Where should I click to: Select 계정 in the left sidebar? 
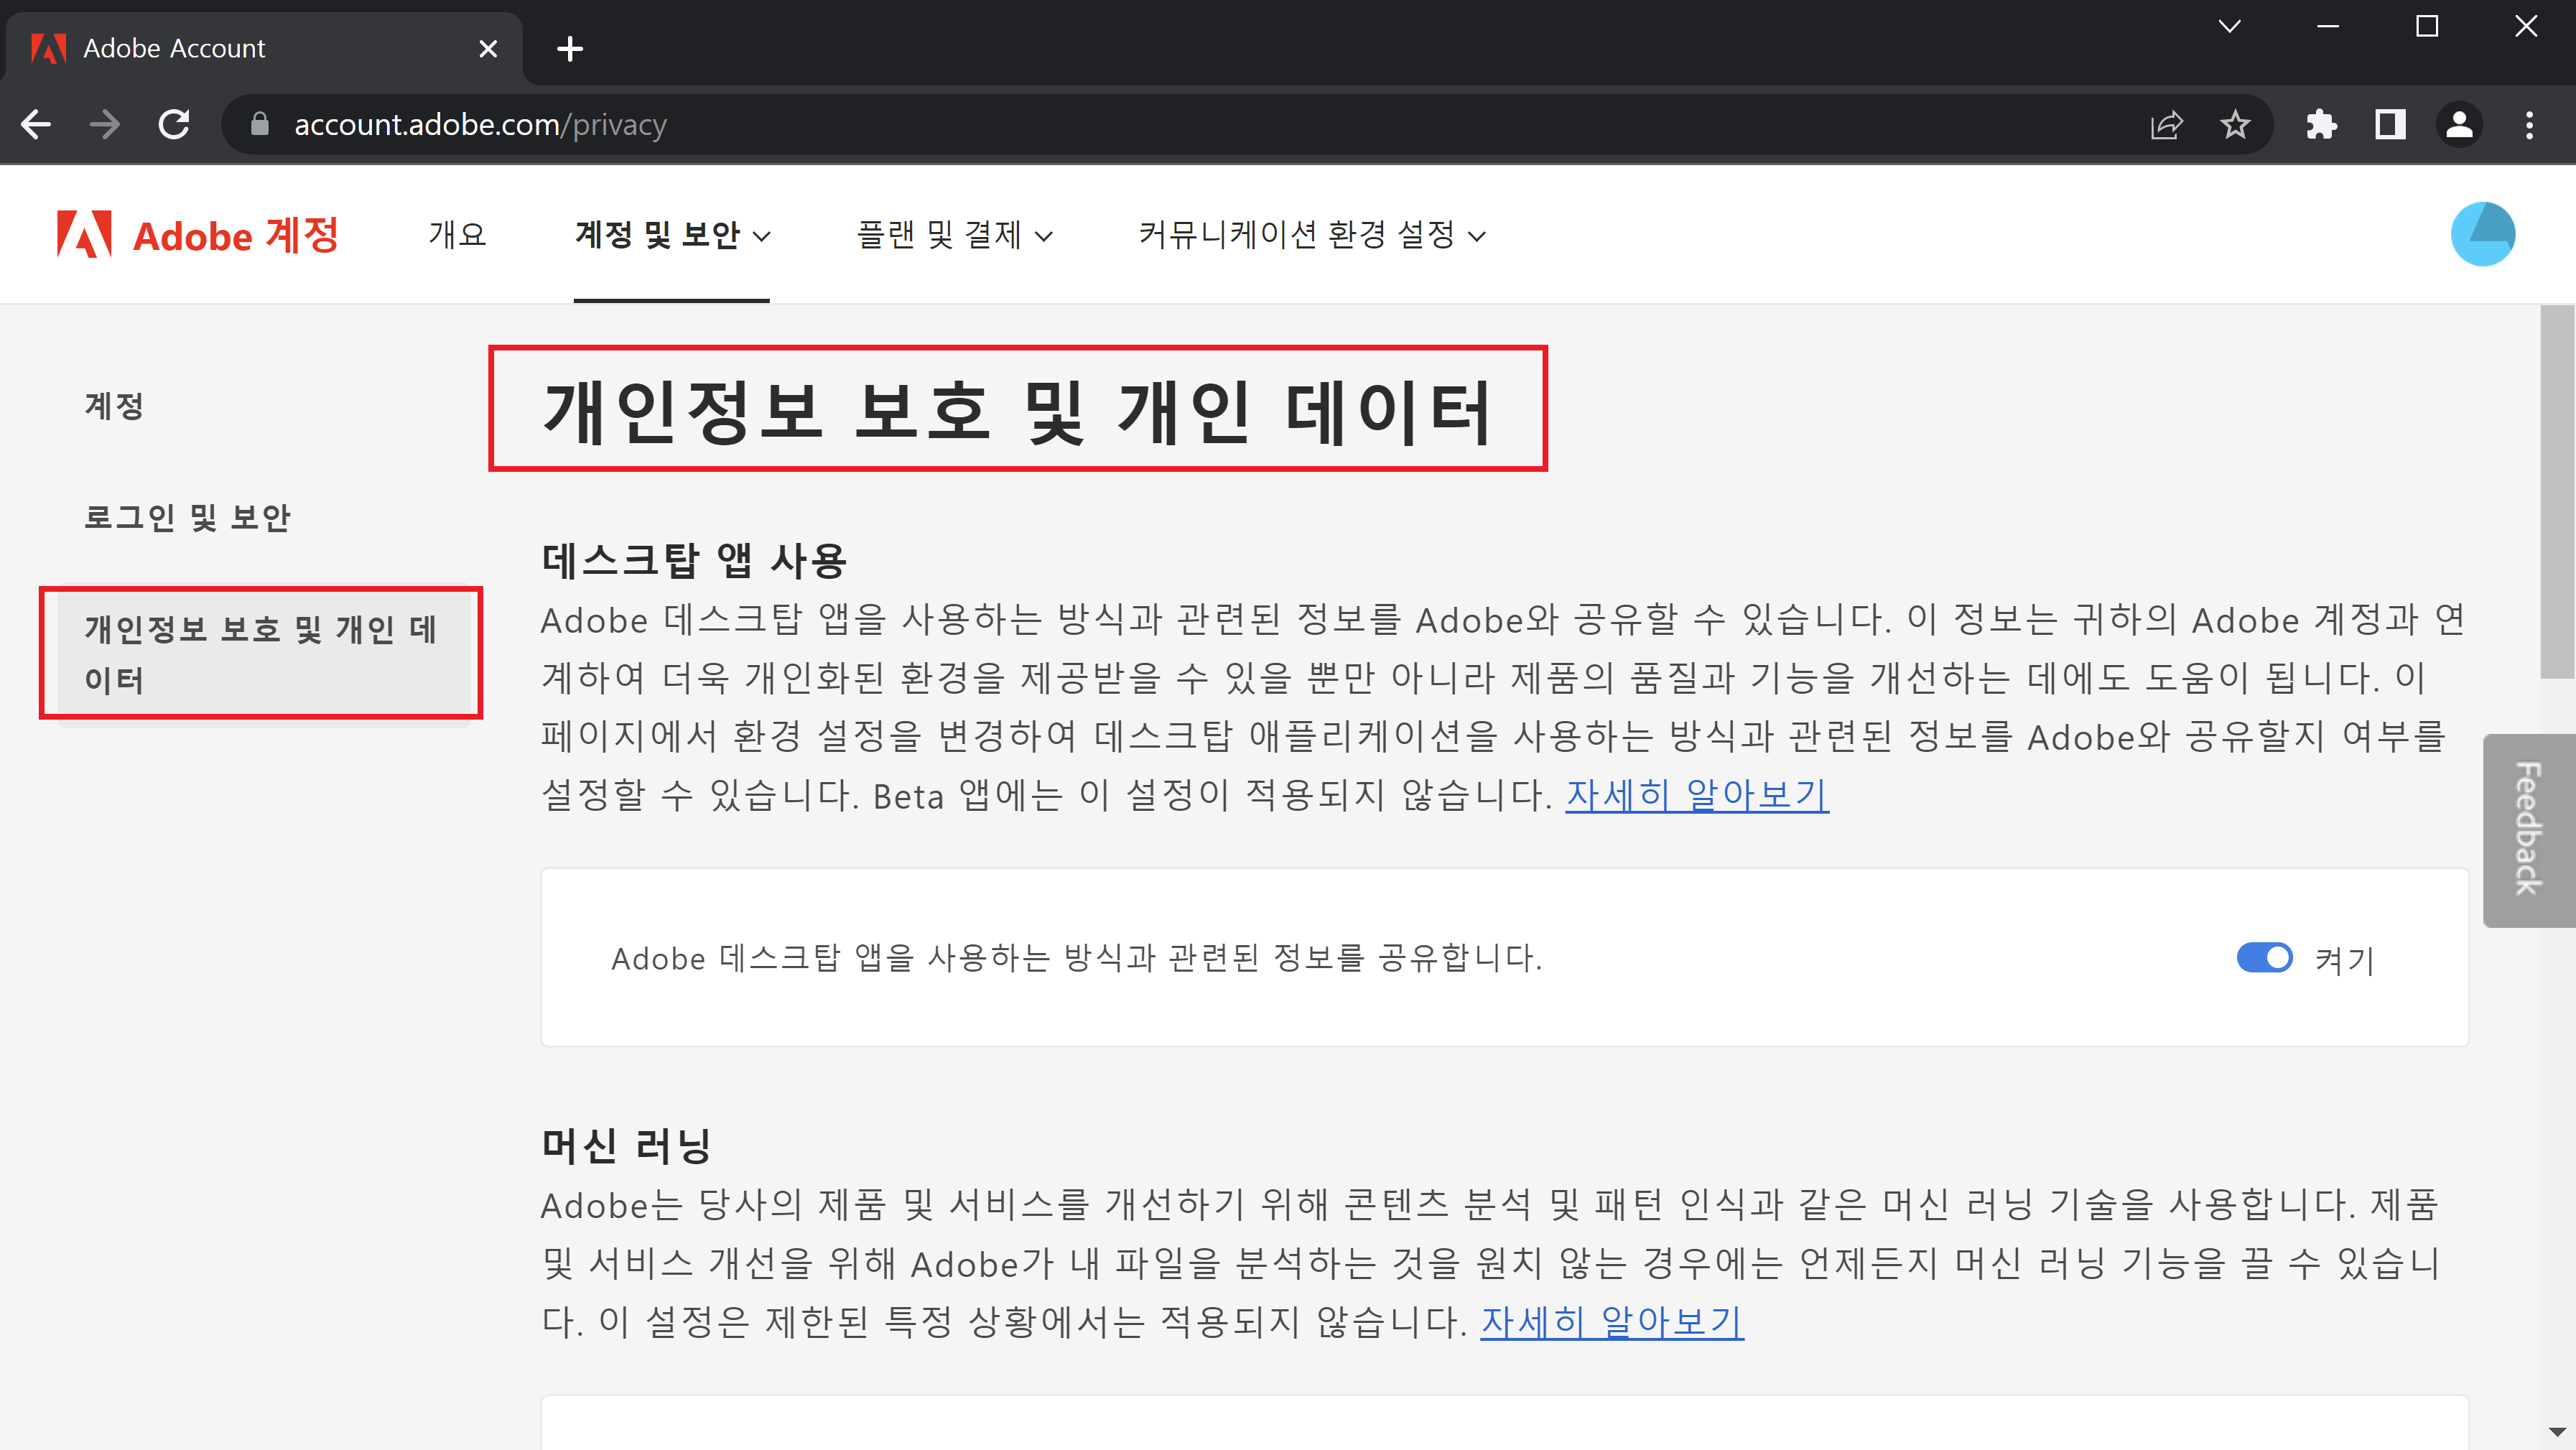(114, 406)
